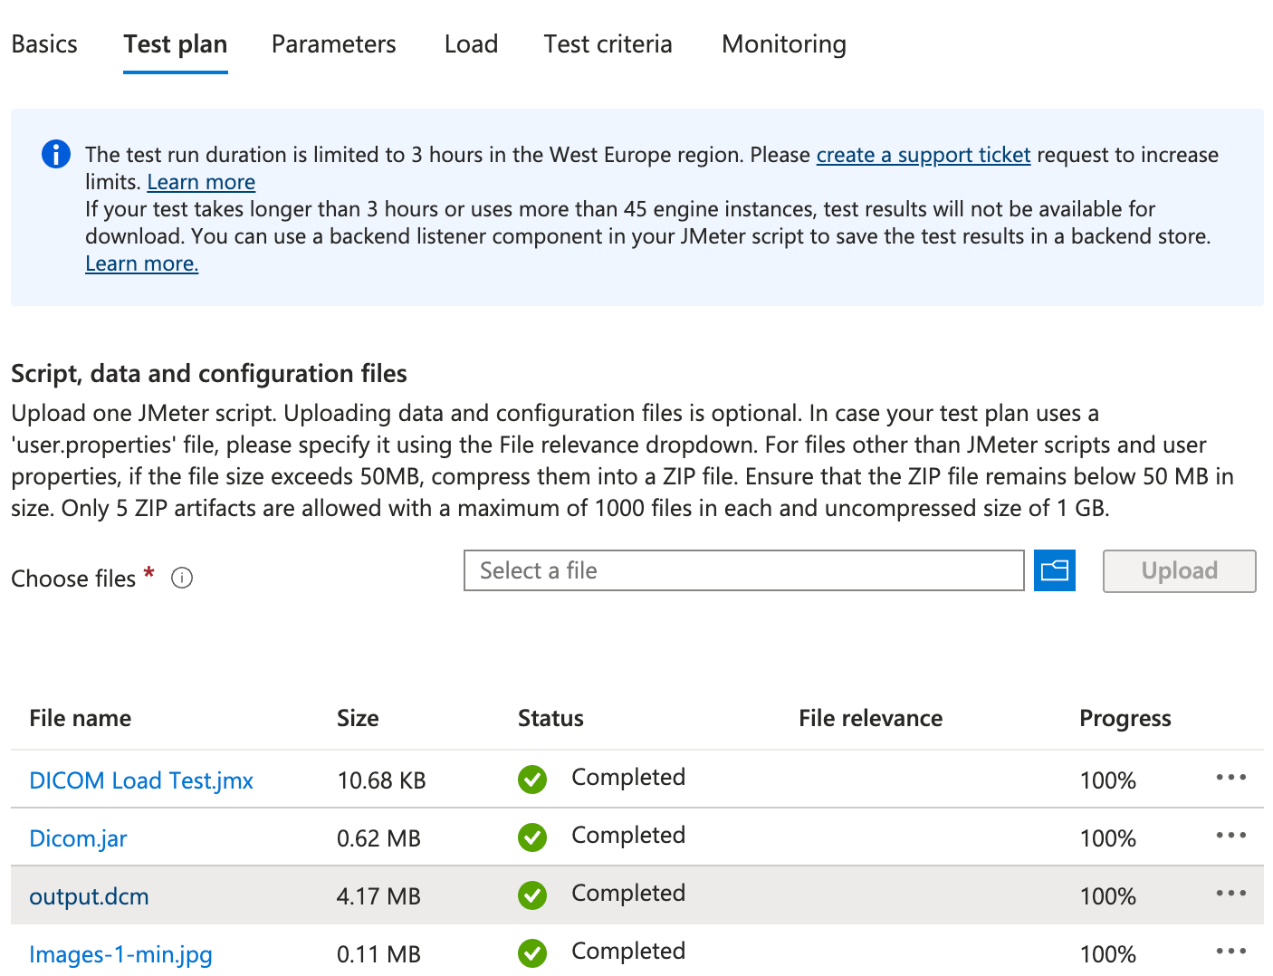Open the create a support ticket link
This screenshot has height=976, width=1273.
coord(923,155)
